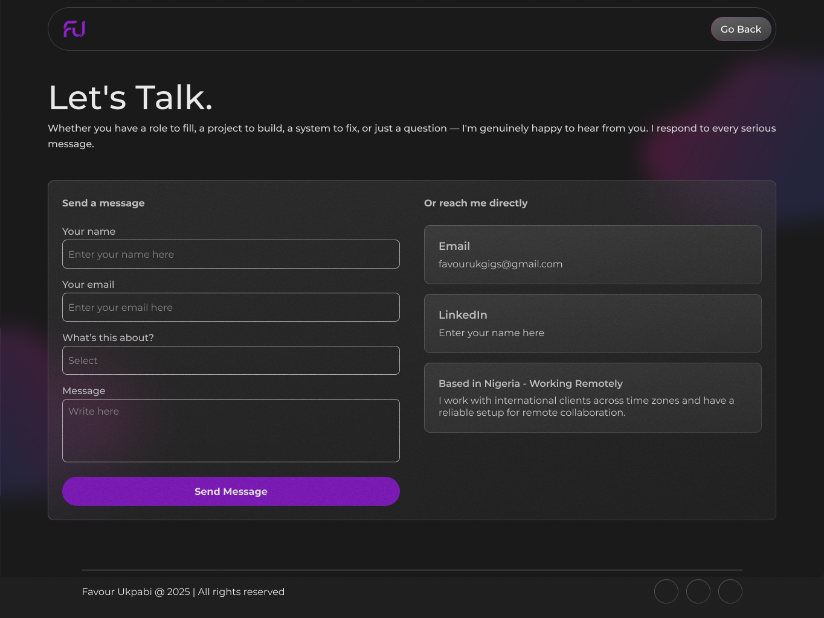The height and width of the screenshot is (618, 824).
Task: Go back using the header button
Action: pos(741,29)
